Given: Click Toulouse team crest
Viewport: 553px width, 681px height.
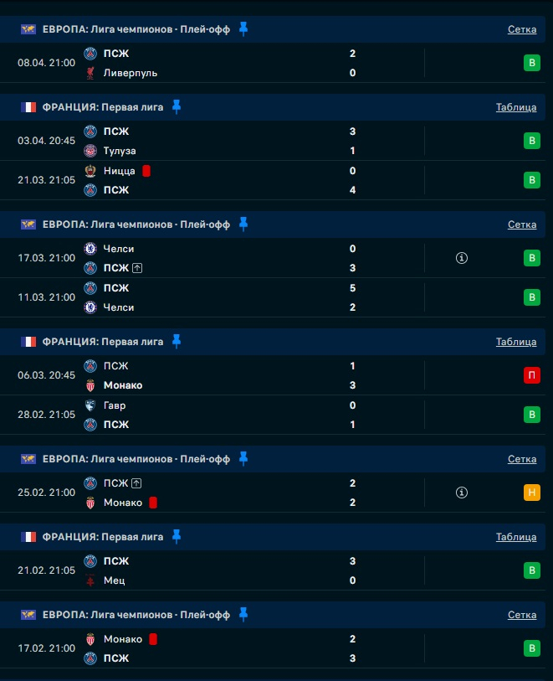Looking at the screenshot, I should click(90, 151).
